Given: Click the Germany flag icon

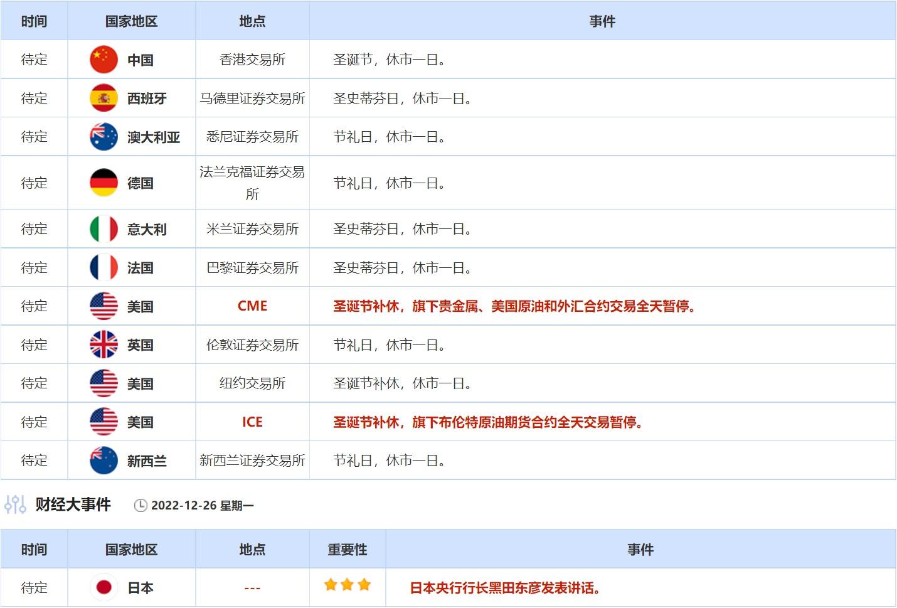Looking at the screenshot, I should click(103, 183).
